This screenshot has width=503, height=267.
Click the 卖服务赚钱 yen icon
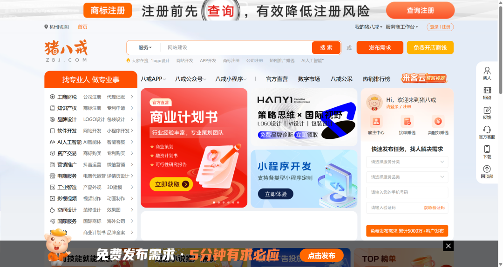tap(438, 122)
